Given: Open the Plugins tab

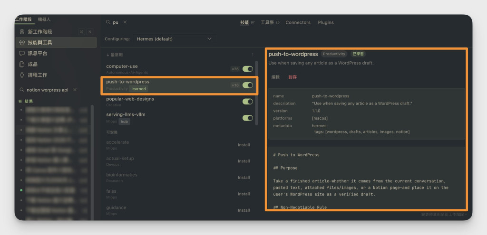Looking at the screenshot, I should 326,22.
